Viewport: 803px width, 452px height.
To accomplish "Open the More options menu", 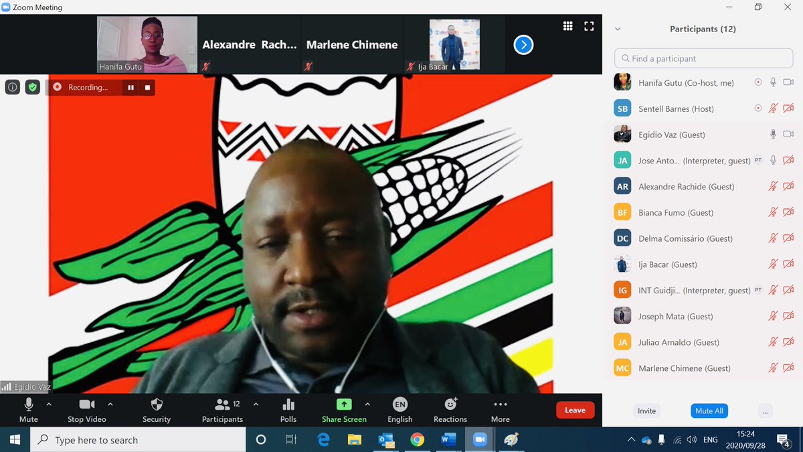I will click(x=501, y=410).
